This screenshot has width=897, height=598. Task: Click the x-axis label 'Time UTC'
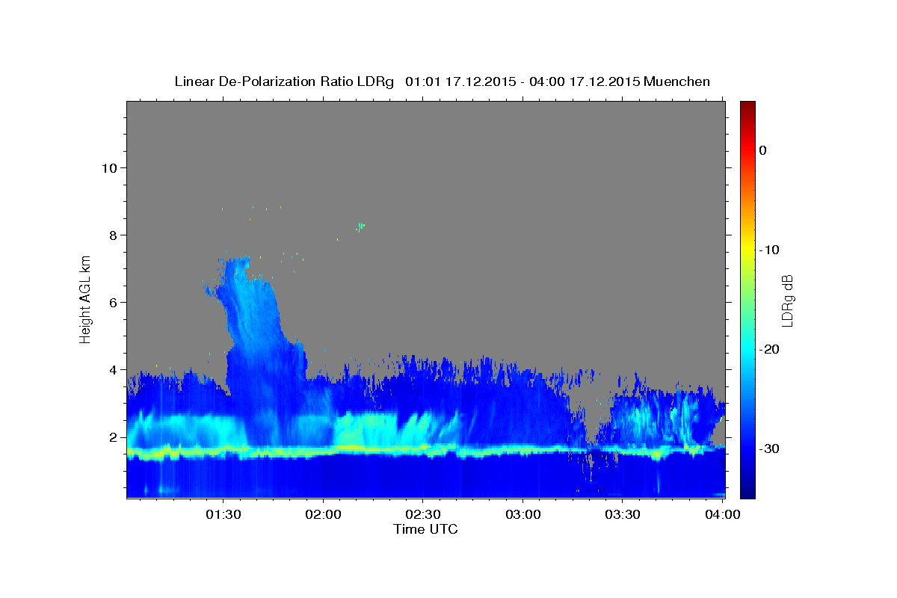point(425,529)
